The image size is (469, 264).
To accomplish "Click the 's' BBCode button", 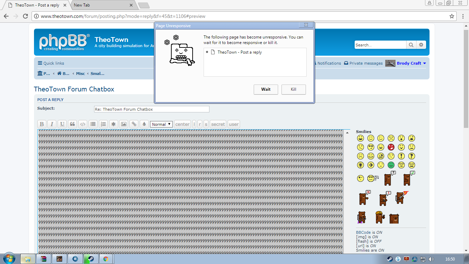I will point(206,124).
